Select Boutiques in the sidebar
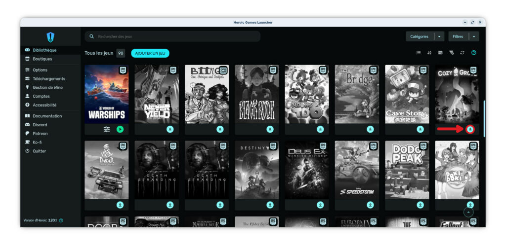Screen dimensions: 506x250 click(x=42, y=59)
